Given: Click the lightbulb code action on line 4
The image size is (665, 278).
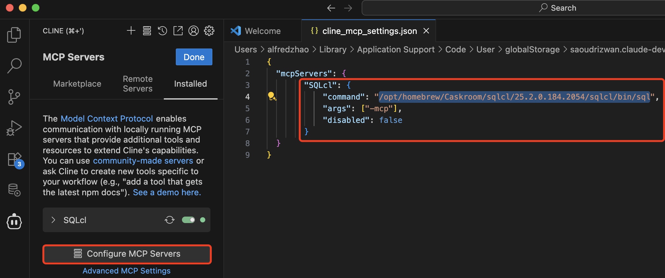Looking at the screenshot, I should pyautogui.click(x=271, y=96).
